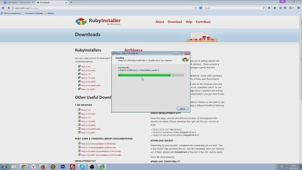Screen dimensions: 302x170
Task: Open Ruby 2.0.0-p645 documentation (CHM format) link
Action: tap(101, 151)
